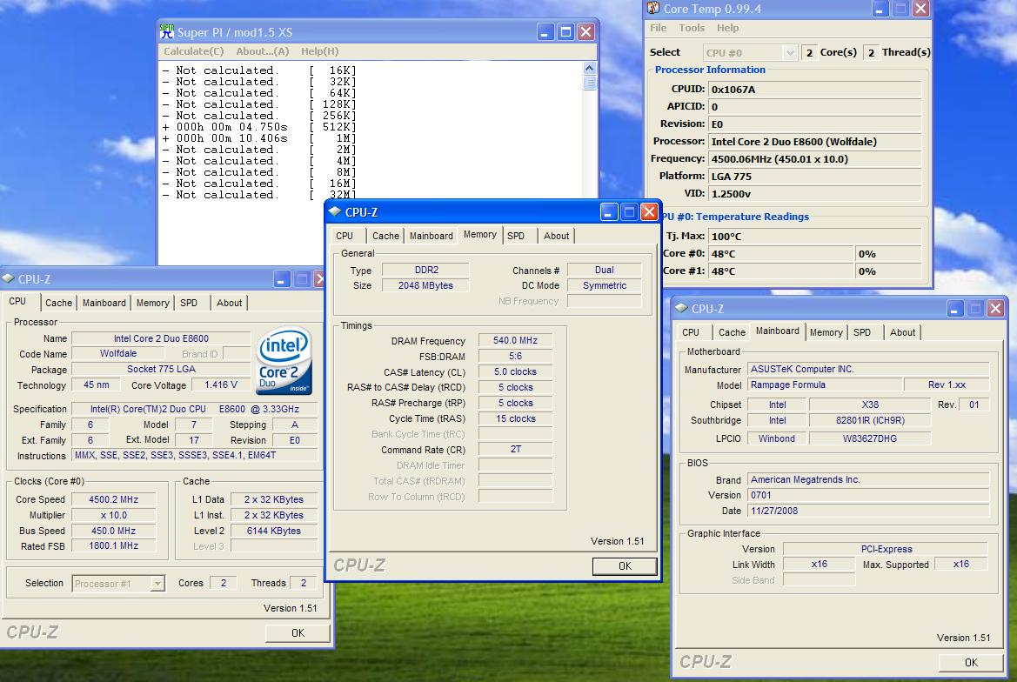
Task: Click the Super PI scrollbar up arrow
Action: coord(589,68)
